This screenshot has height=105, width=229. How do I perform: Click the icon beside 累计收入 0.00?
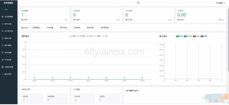tap(223, 20)
